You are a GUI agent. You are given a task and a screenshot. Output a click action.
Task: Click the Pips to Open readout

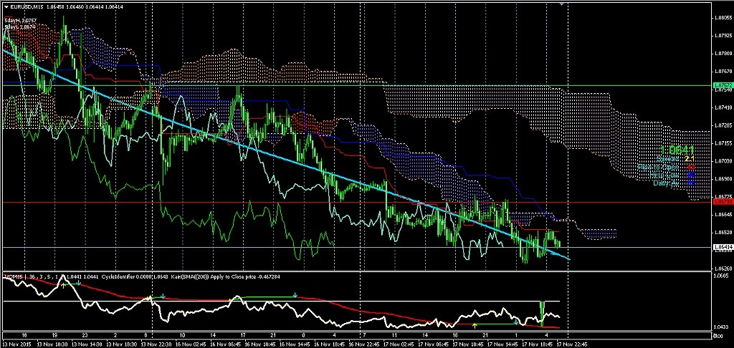[674, 167]
